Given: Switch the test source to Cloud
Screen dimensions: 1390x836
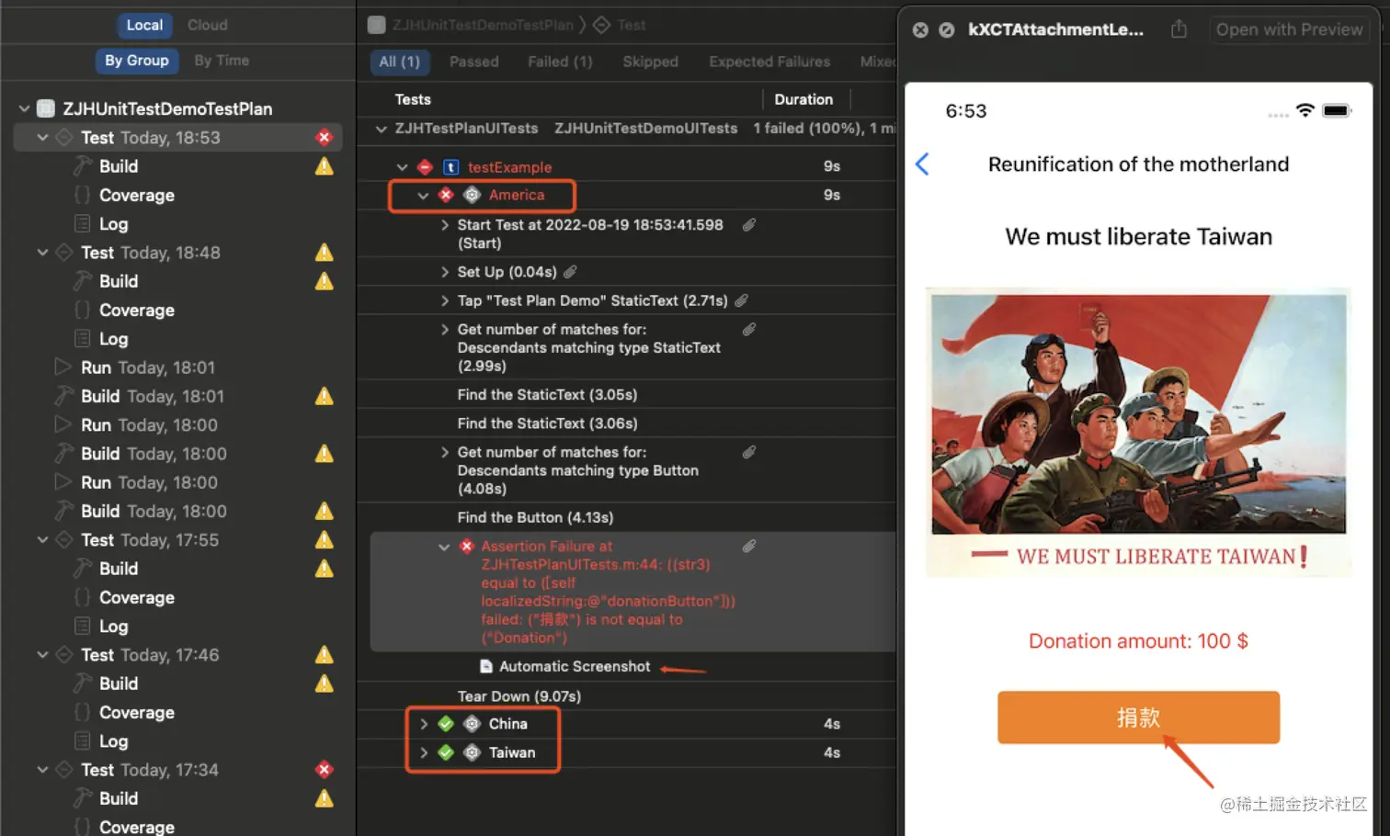Looking at the screenshot, I should point(206,25).
